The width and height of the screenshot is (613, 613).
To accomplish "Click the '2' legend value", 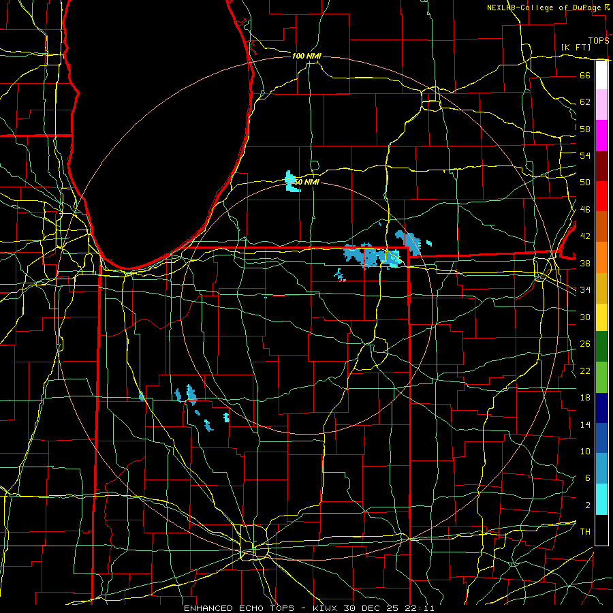I will point(587,505).
